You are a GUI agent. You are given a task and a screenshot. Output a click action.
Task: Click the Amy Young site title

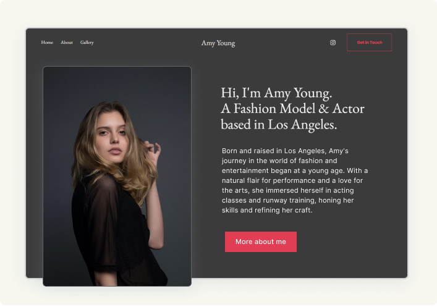[218, 43]
